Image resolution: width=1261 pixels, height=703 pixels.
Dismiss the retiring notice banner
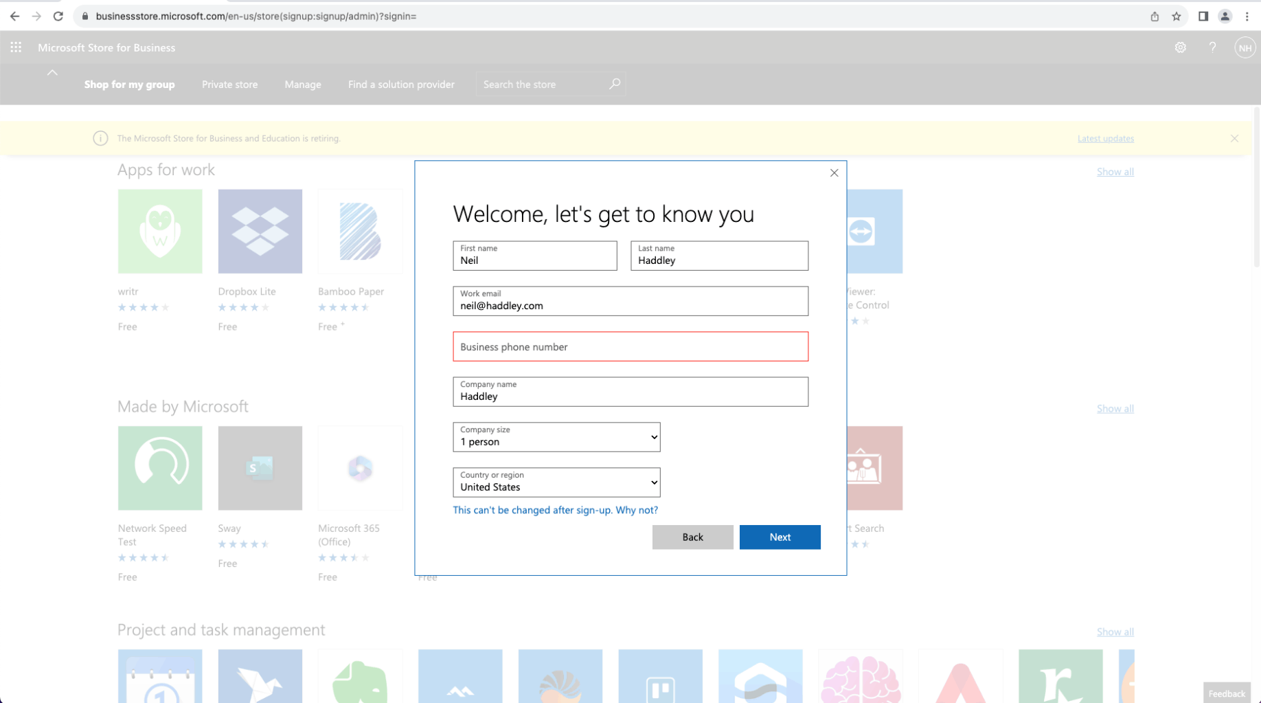[x=1234, y=138]
